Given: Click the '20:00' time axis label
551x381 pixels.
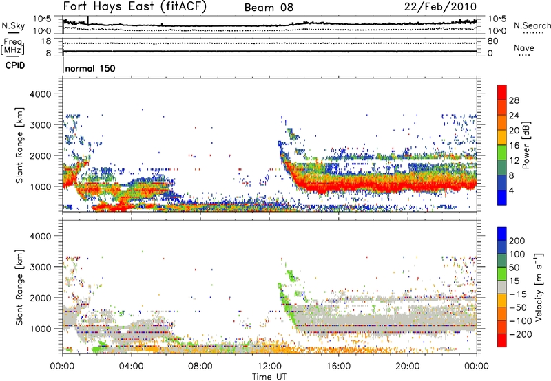Looking at the screenshot, I should (407, 367).
